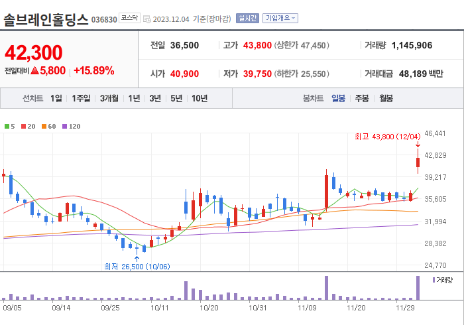Click the 솔브레인홀딩스 stock name heading
Viewport: 464px width, 325px height.
46,19
